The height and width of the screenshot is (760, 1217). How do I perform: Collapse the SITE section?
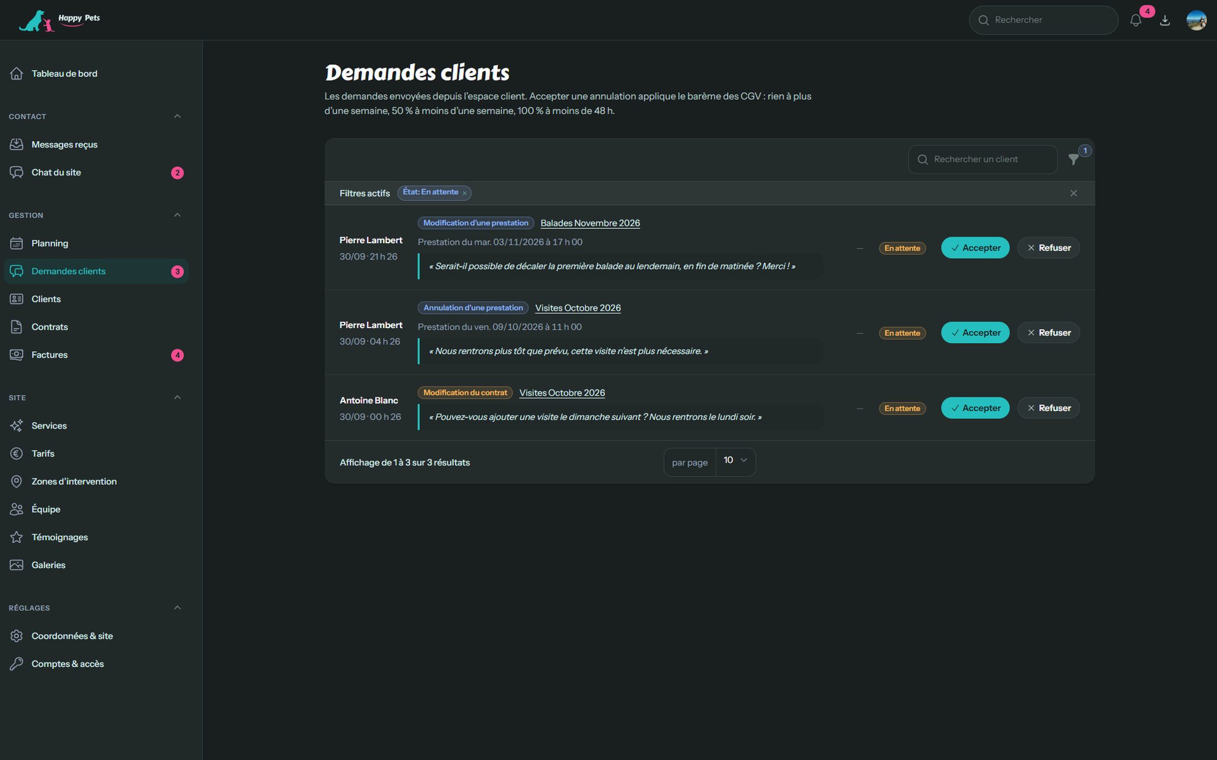[x=177, y=397]
